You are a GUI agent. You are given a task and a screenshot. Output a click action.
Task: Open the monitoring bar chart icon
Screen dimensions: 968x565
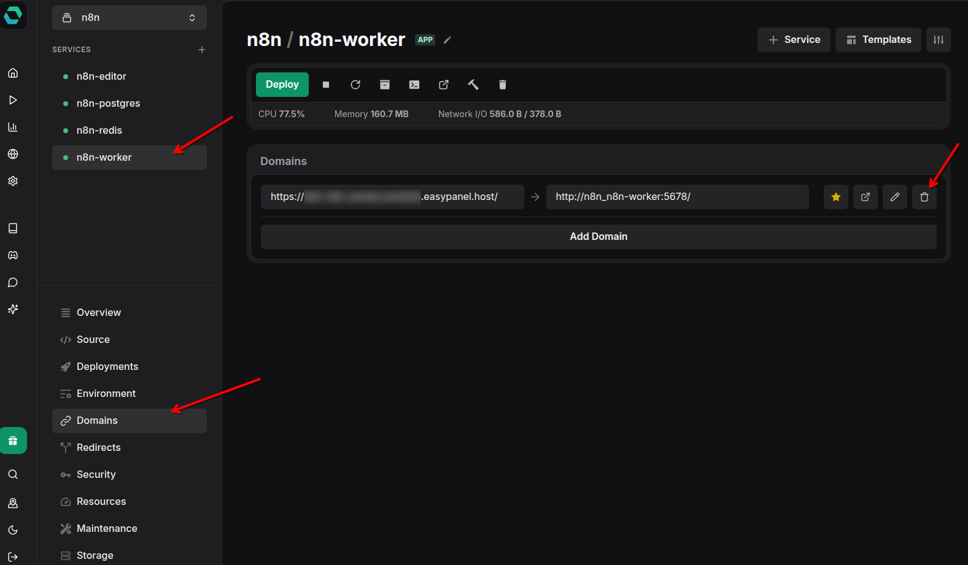pyautogui.click(x=13, y=127)
